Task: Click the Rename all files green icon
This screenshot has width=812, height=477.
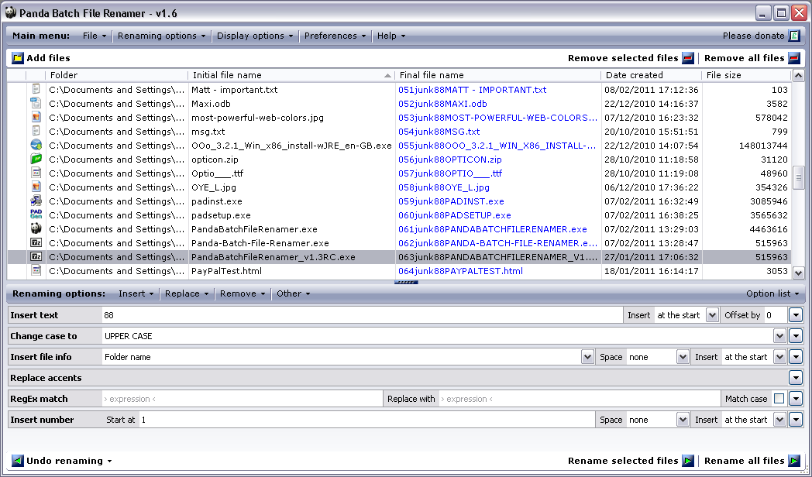Action: pyautogui.click(x=794, y=461)
